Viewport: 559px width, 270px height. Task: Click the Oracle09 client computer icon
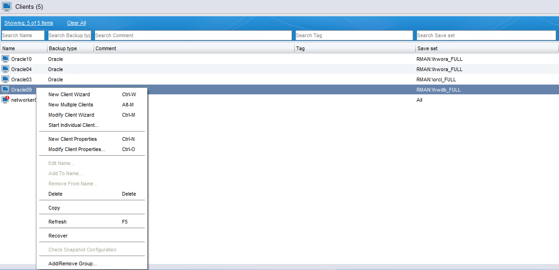coord(6,90)
